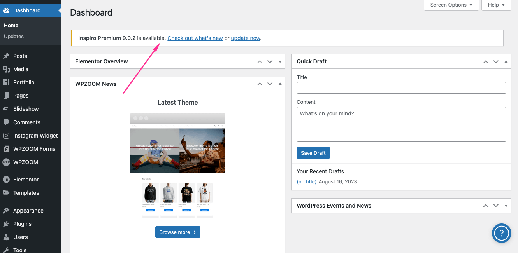The image size is (518, 253).
Task: Click the WPZOOM Forms icon
Action: 6,149
